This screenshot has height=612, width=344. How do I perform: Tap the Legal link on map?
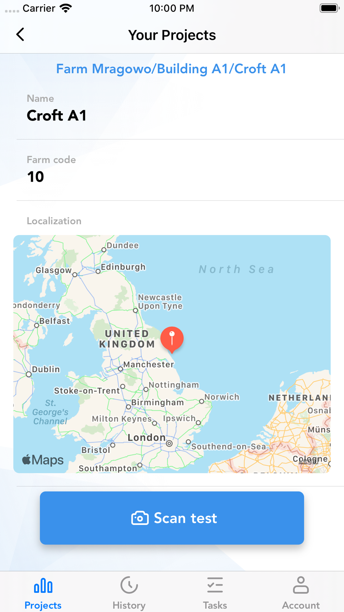point(309,461)
